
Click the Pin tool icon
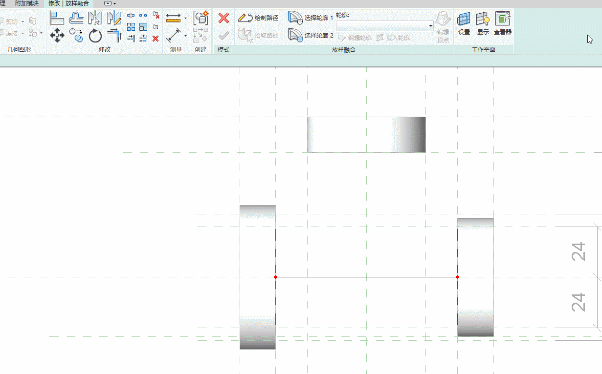156,27
